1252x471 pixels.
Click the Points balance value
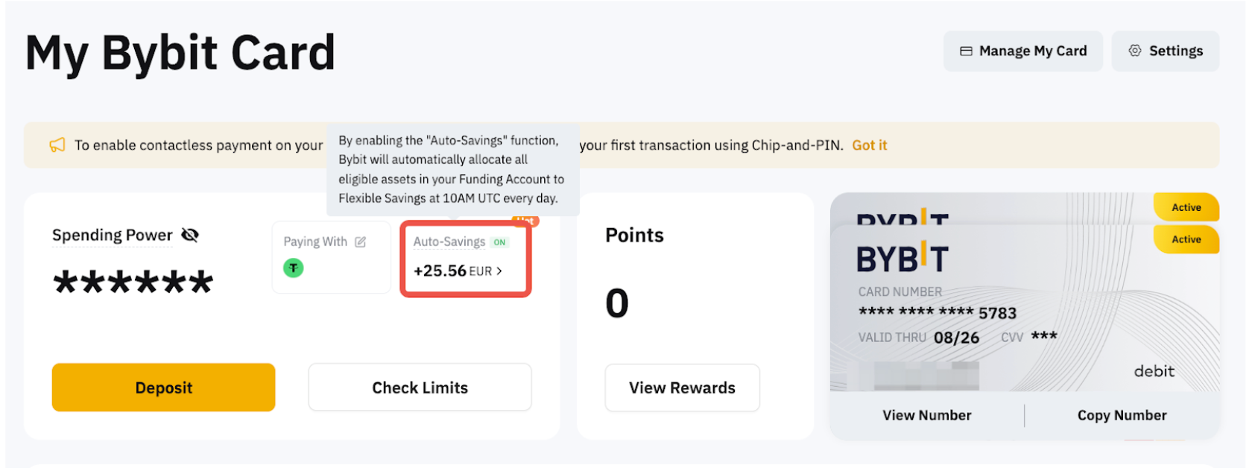(617, 303)
